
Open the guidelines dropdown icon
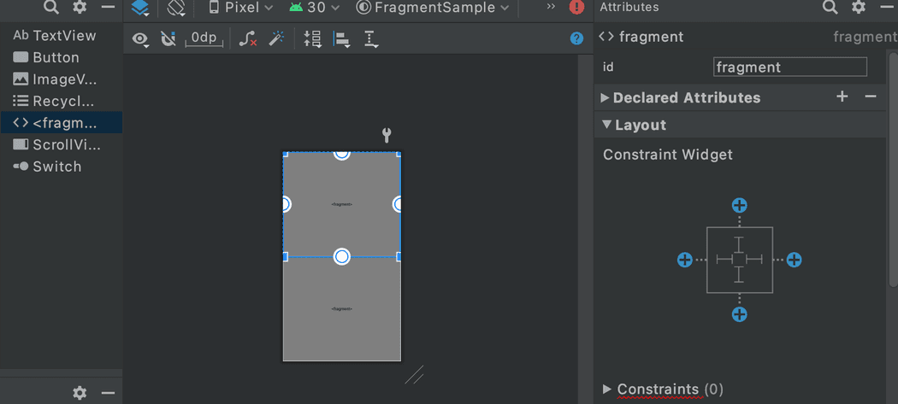click(371, 39)
